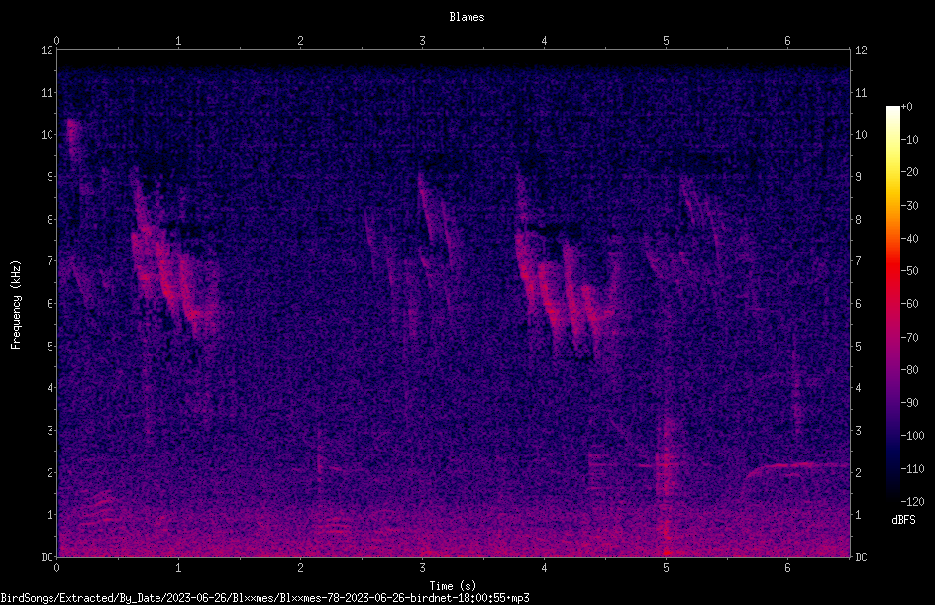Viewport: 935px width, 605px height.
Task: Click the "6" kHz tick on the left frequency axis
Action: [x=51, y=303]
